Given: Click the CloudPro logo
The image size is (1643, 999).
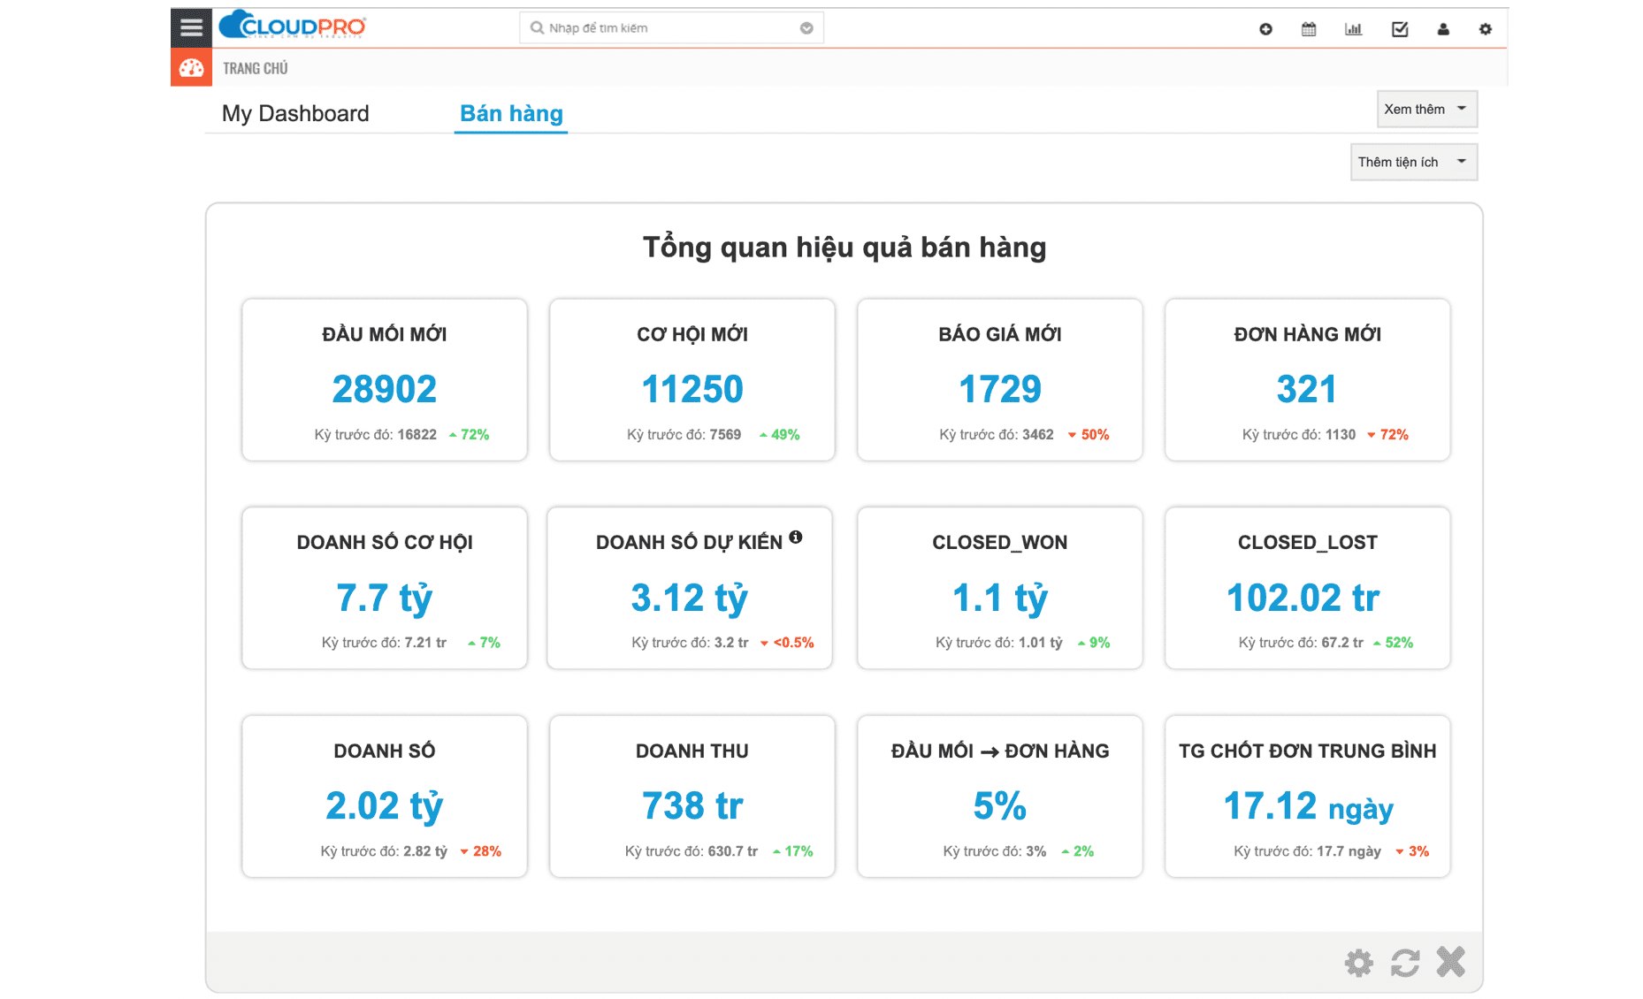Looking at the screenshot, I should pos(292,26).
